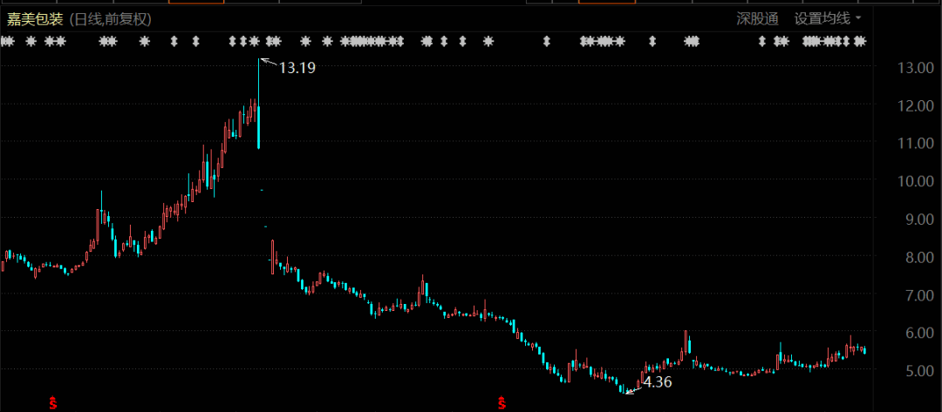Image resolution: width=942 pixels, height=412 pixels.
Task: Click the tall cyan candlestick at the 13.19 peak
Action: [x=259, y=103]
